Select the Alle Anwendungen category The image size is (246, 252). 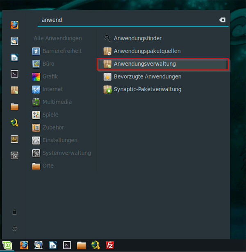pos(58,38)
